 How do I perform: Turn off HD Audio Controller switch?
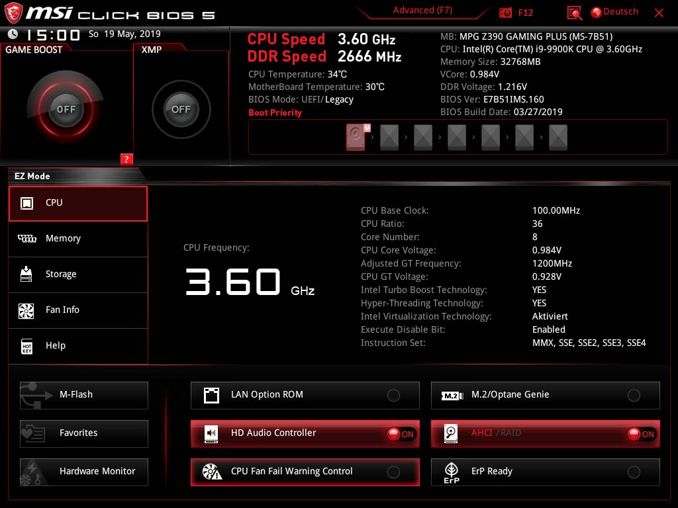401,434
